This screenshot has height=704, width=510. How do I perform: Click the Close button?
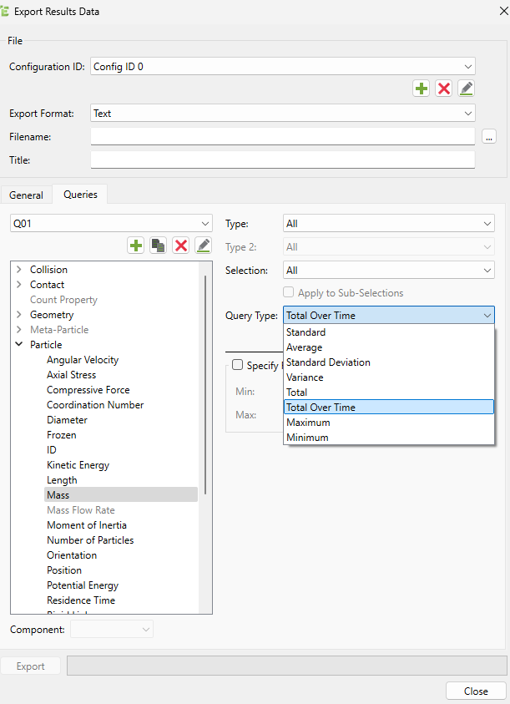pos(476,691)
